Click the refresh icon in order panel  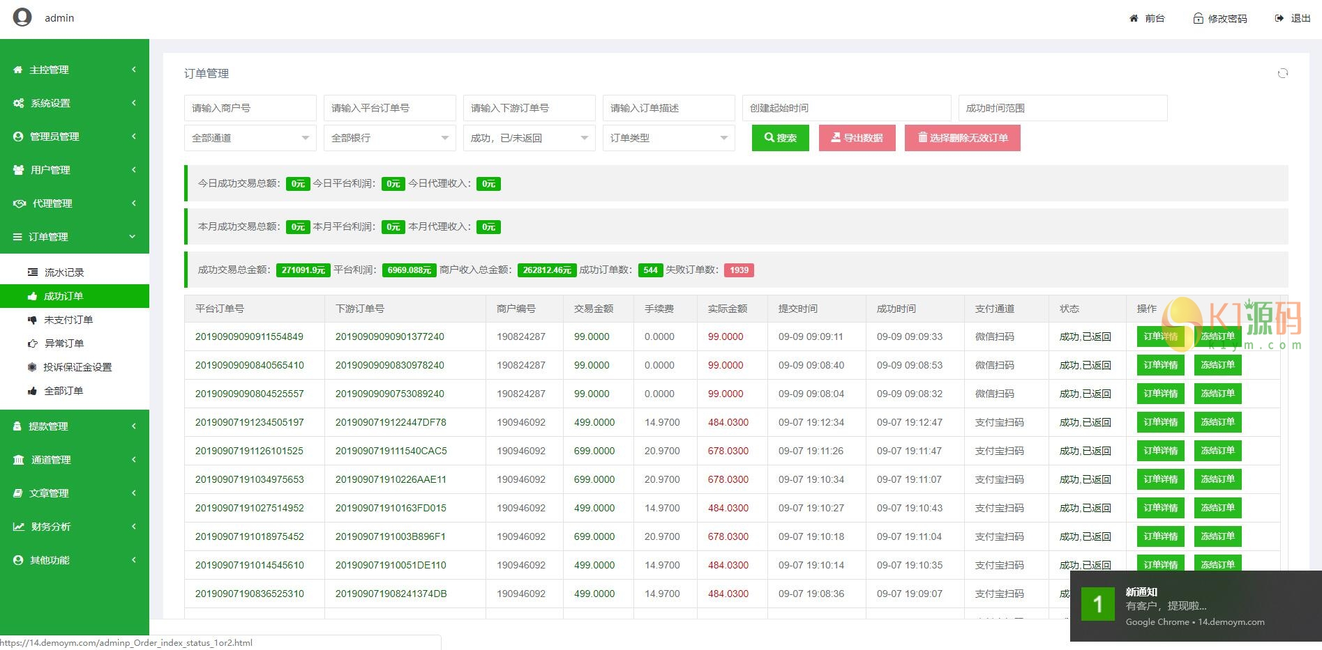coord(1282,73)
